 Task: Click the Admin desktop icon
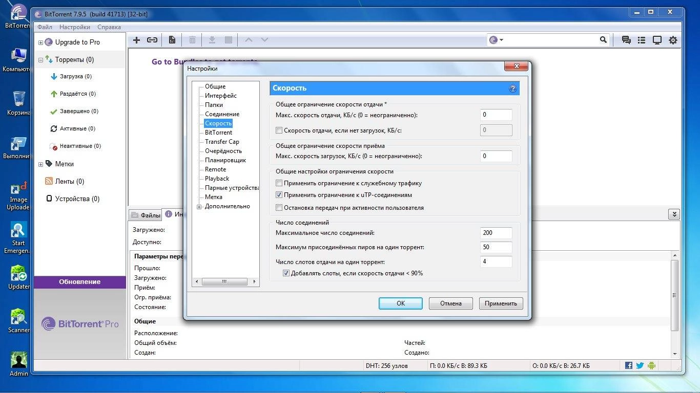pos(18,365)
